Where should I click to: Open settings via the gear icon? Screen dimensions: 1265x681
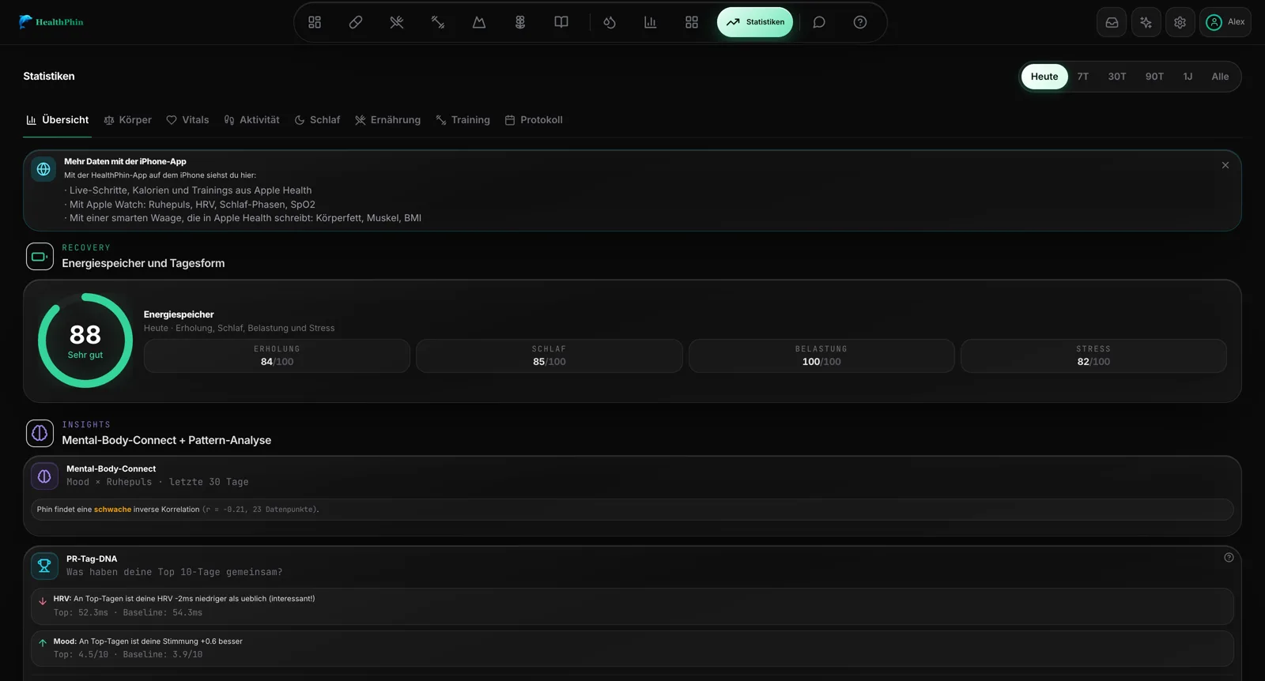click(1180, 22)
